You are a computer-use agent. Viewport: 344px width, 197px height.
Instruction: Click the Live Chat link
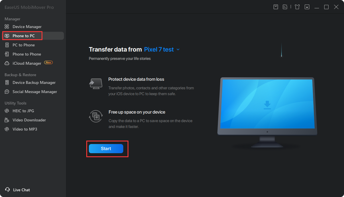pos(21,190)
